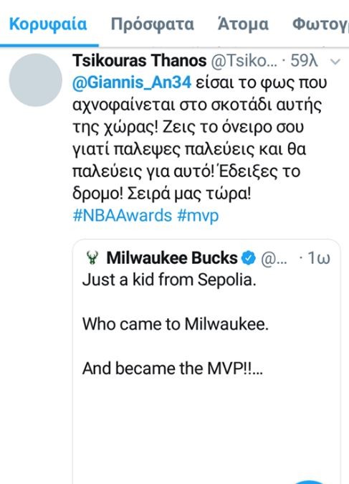The width and height of the screenshot is (349, 484).
Task: Click the blue verified badge
Action: 249,258
